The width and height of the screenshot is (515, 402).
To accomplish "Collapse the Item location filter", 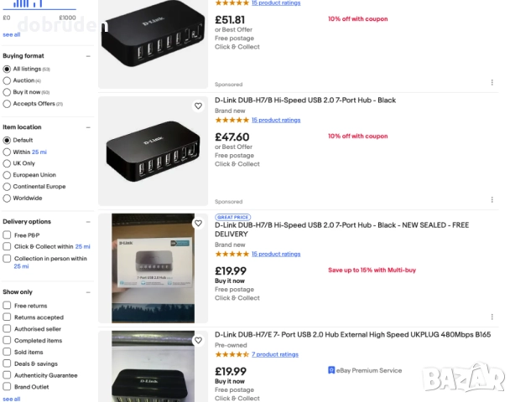I will pyautogui.click(x=88, y=127).
